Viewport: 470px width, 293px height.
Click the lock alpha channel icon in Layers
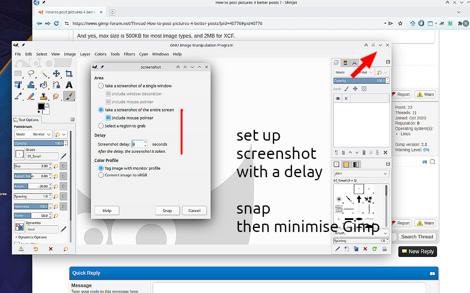(364, 89)
